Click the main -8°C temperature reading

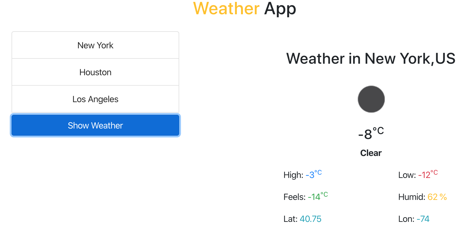pos(371,133)
